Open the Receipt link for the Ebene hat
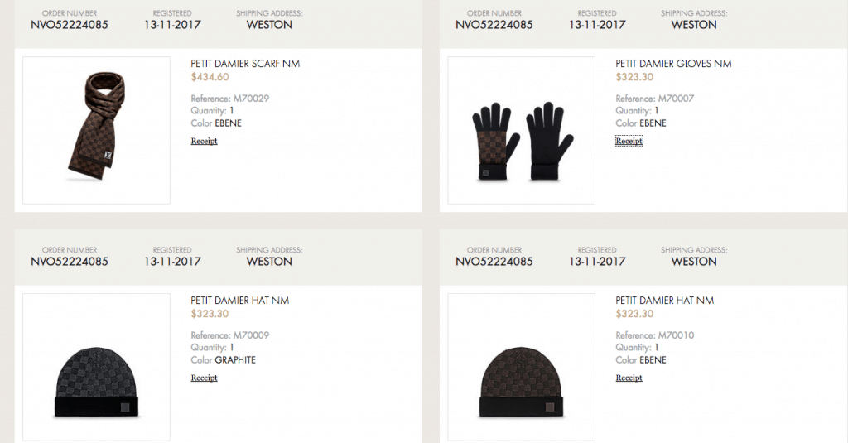Screen dimensions: 848x443 point(629,378)
